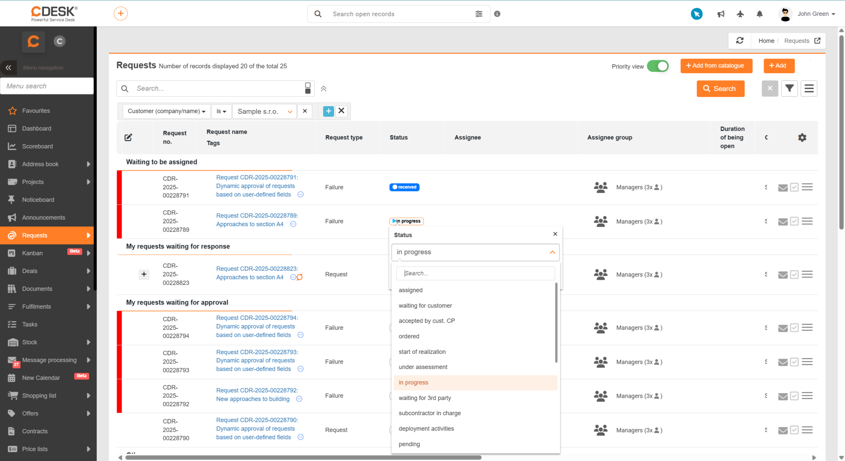Screen dimensions: 845x461
Task: Open the filter funnel icon
Action: (x=789, y=89)
